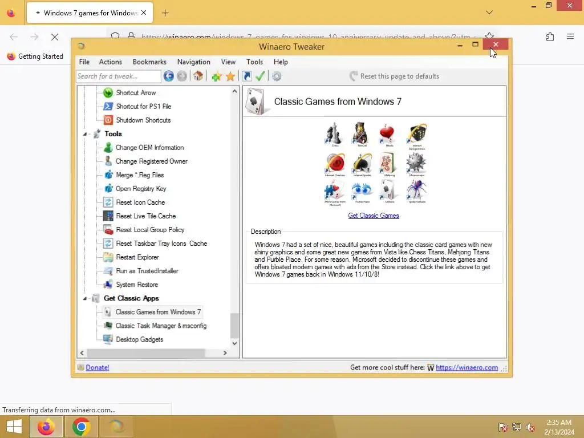This screenshot has width=584, height=438.
Task: Click tree horizontal scroll right arrow
Action: point(225,352)
